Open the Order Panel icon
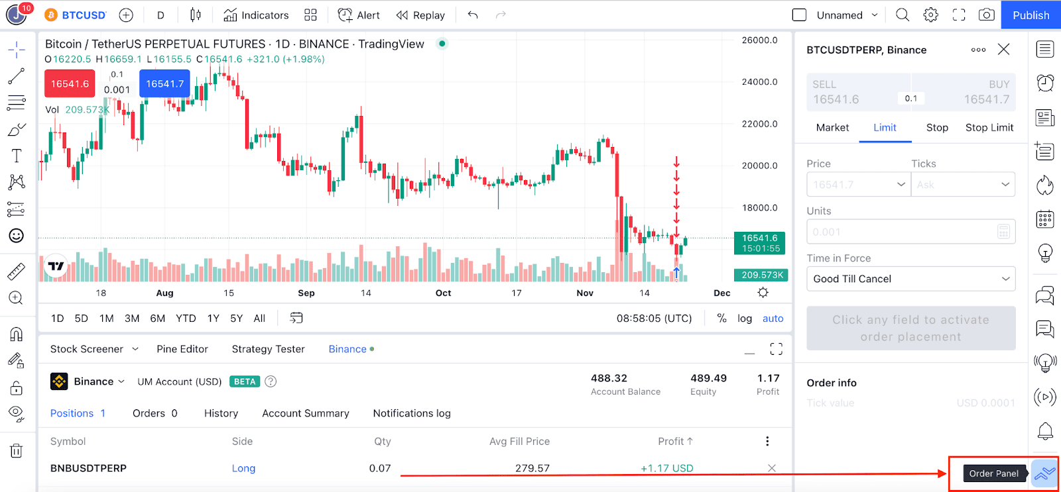Image resolution: width=1061 pixels, height=492 pixels. point(1044,473)
